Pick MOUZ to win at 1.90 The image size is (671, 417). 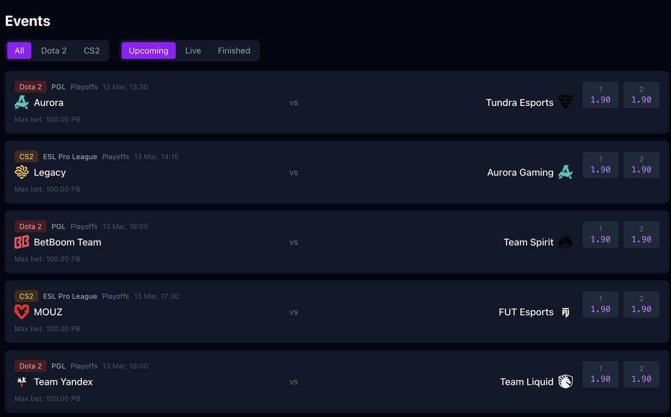600,304
